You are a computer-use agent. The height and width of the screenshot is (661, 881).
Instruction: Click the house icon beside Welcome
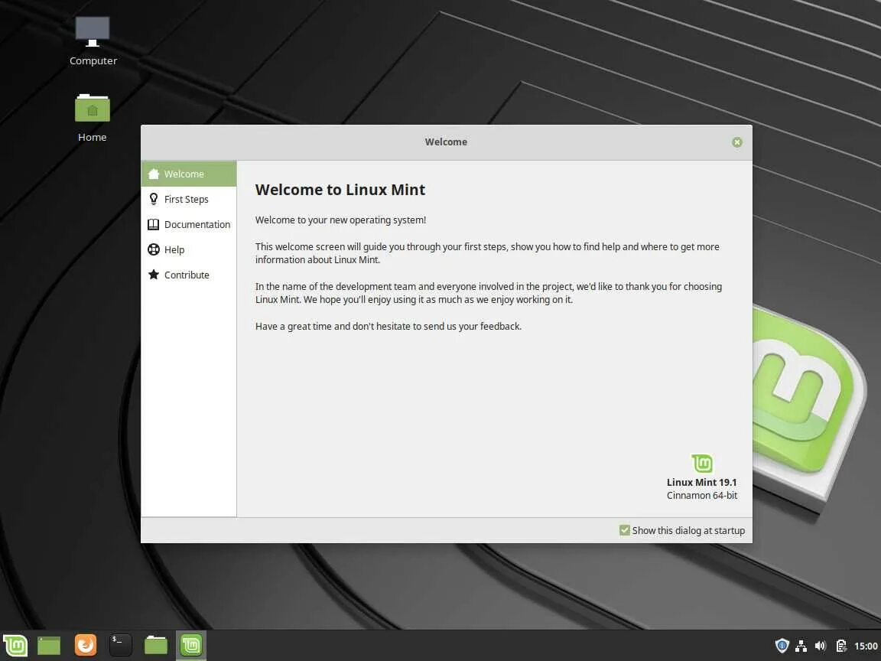coord(154,174)
